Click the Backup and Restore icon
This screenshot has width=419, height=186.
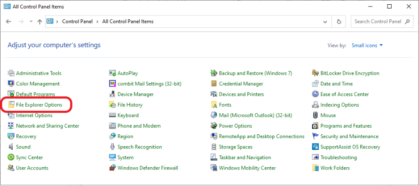(213, 73)
